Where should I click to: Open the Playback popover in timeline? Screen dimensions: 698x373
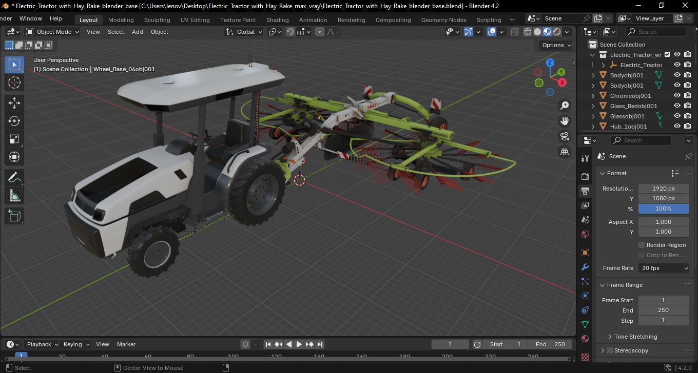(42, 344)
